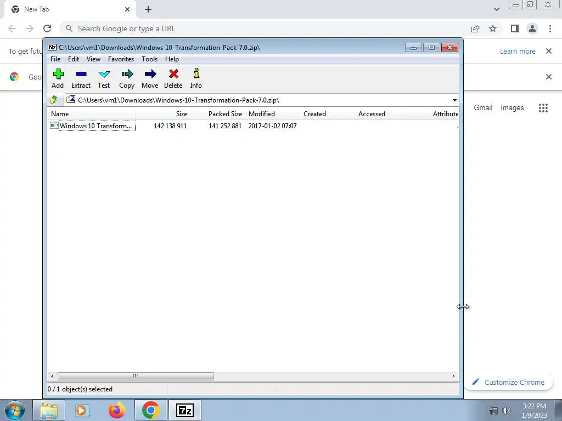This screenshot has width=562, height=421.
Task: Click the left scroll arrow in 7-Zip
Action: click(52, 376)
